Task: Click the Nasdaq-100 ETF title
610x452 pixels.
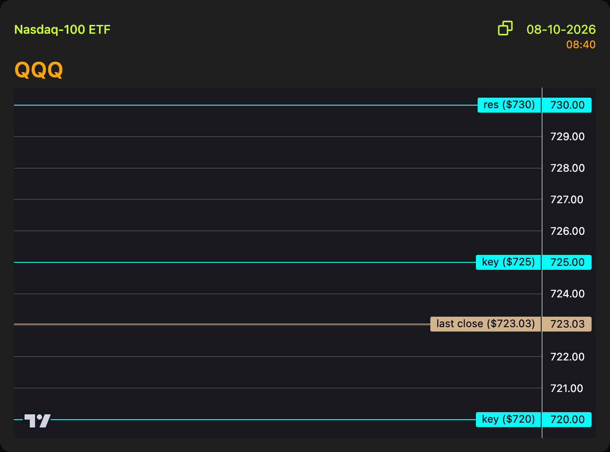Action: (62, 30)
